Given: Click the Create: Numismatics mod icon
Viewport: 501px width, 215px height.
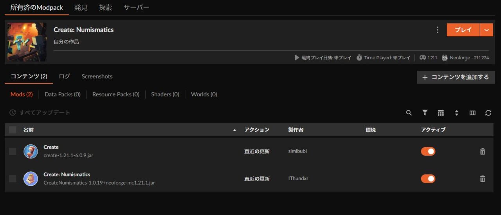Looking at the screenshot, I should [x=31, y=179].
